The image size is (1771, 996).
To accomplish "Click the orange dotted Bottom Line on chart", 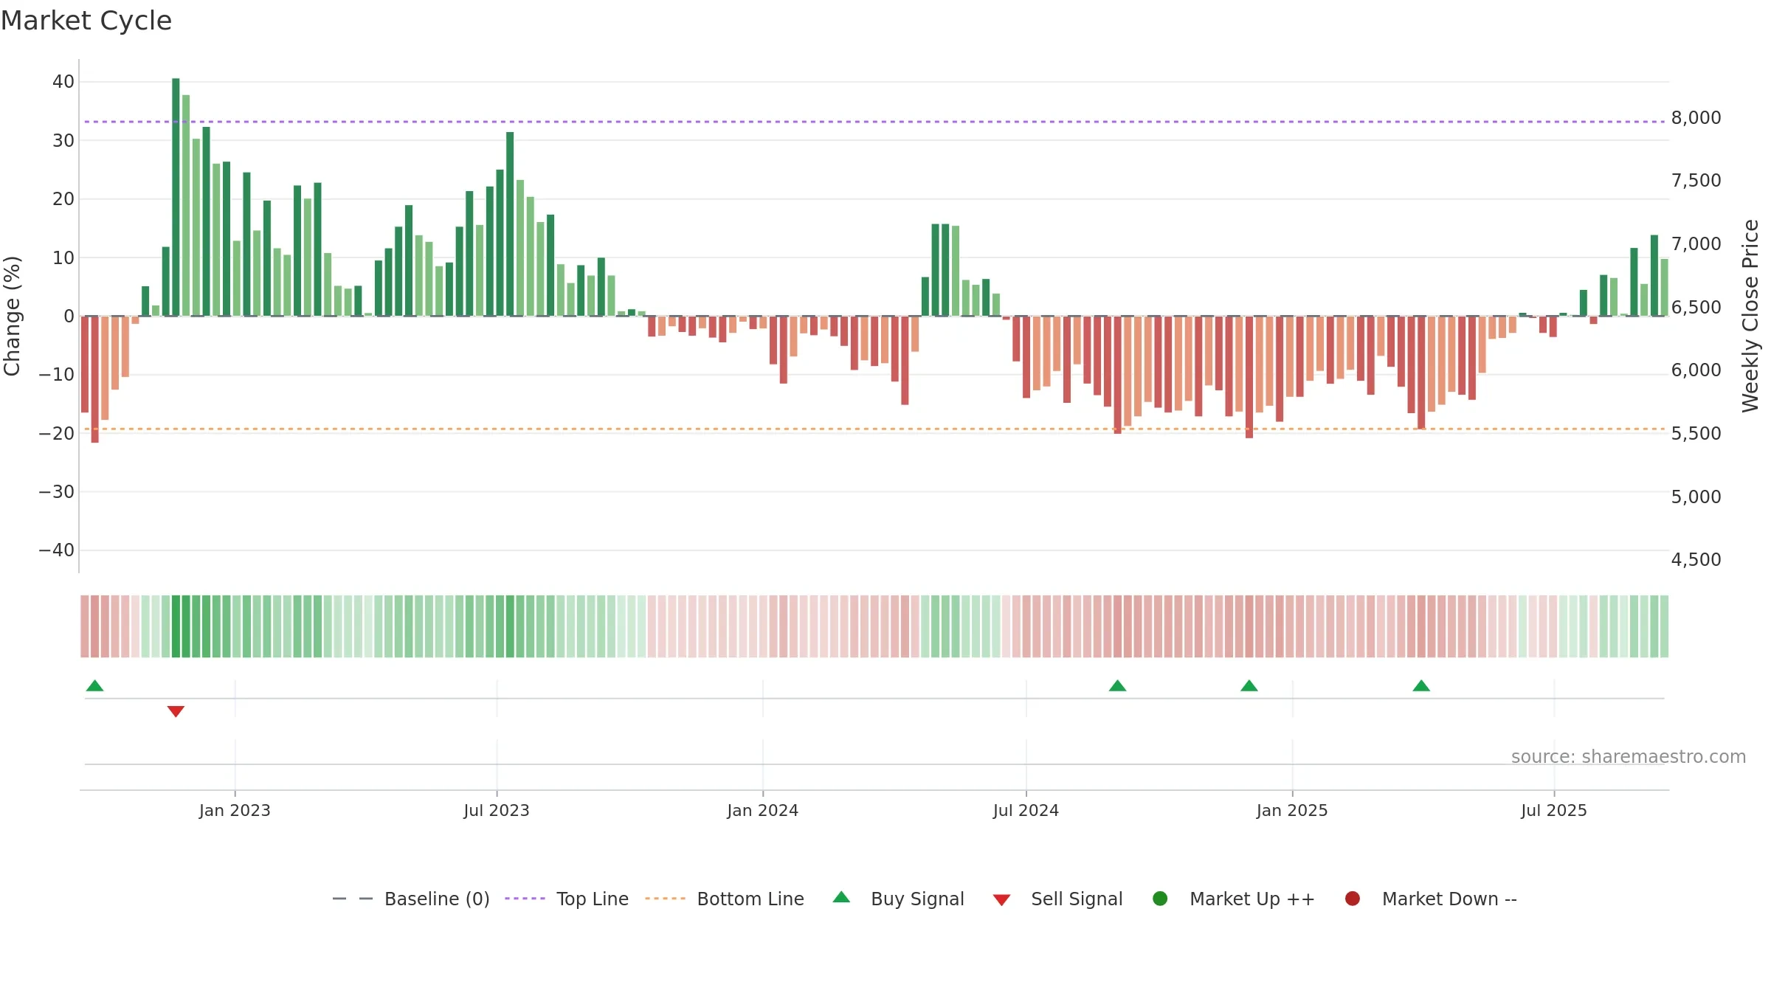I will [x=874, y=429].
